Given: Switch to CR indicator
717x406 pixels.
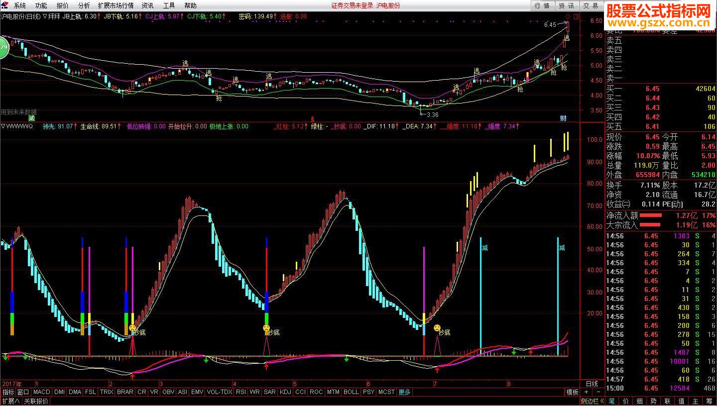Looking at the screenshot, I should 142,392.
